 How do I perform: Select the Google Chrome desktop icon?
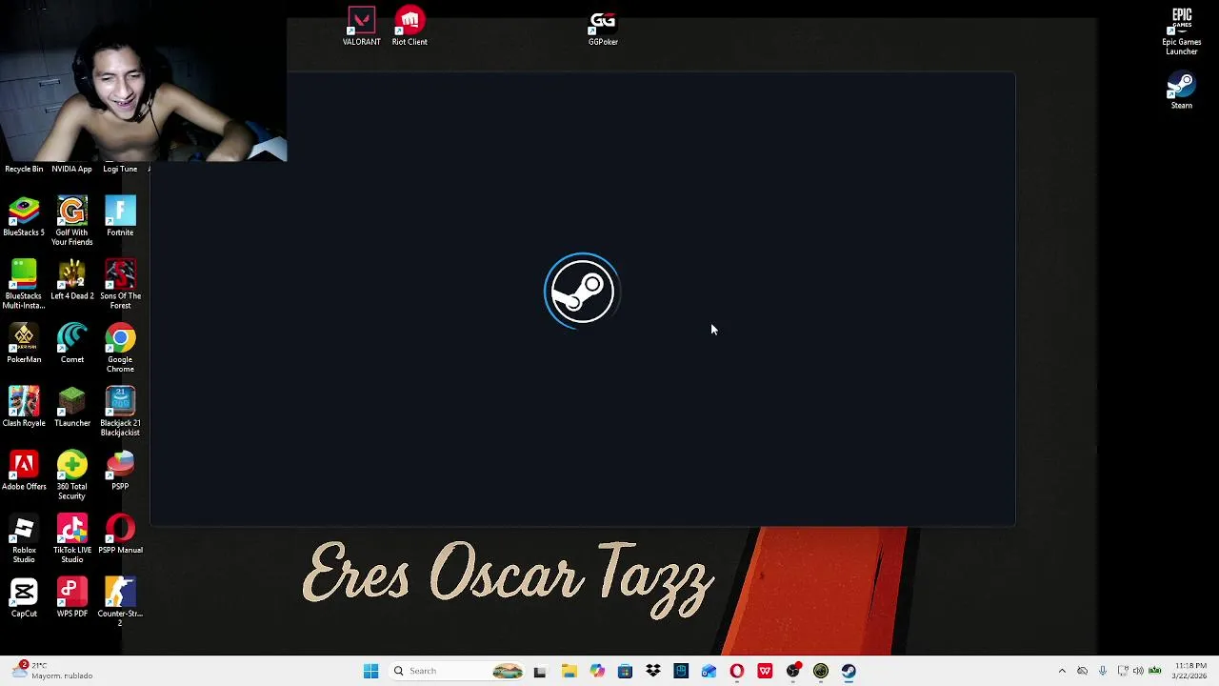[120, 349]
